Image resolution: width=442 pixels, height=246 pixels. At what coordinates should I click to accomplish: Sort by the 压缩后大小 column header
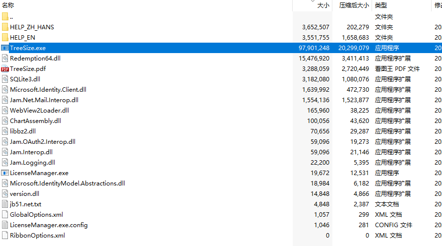pyautogui.click(x=354, y=5)
